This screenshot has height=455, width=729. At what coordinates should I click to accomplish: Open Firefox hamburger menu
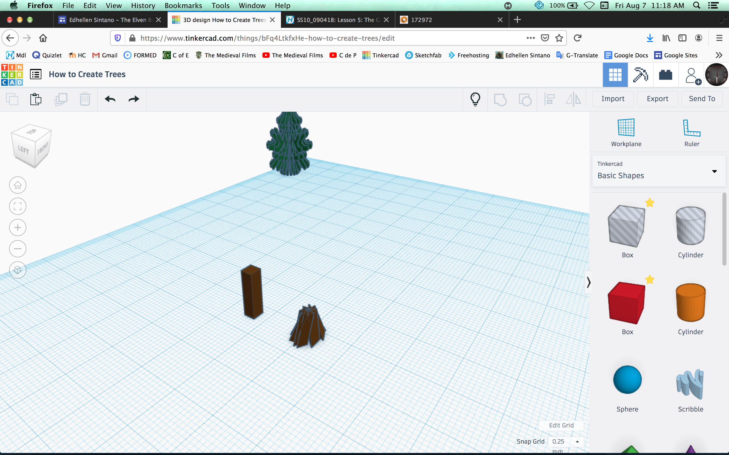click(x=719, y=38)
